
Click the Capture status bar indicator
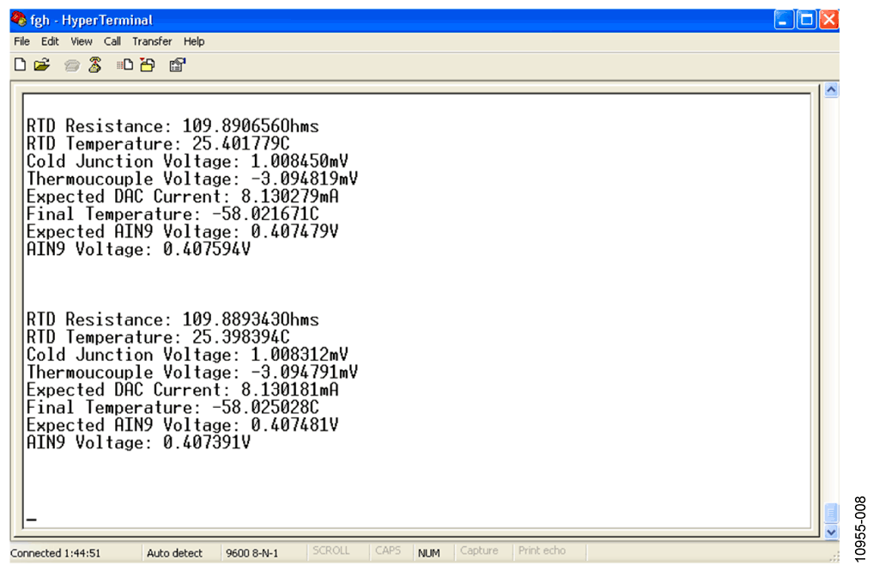(x=479, y=551)
